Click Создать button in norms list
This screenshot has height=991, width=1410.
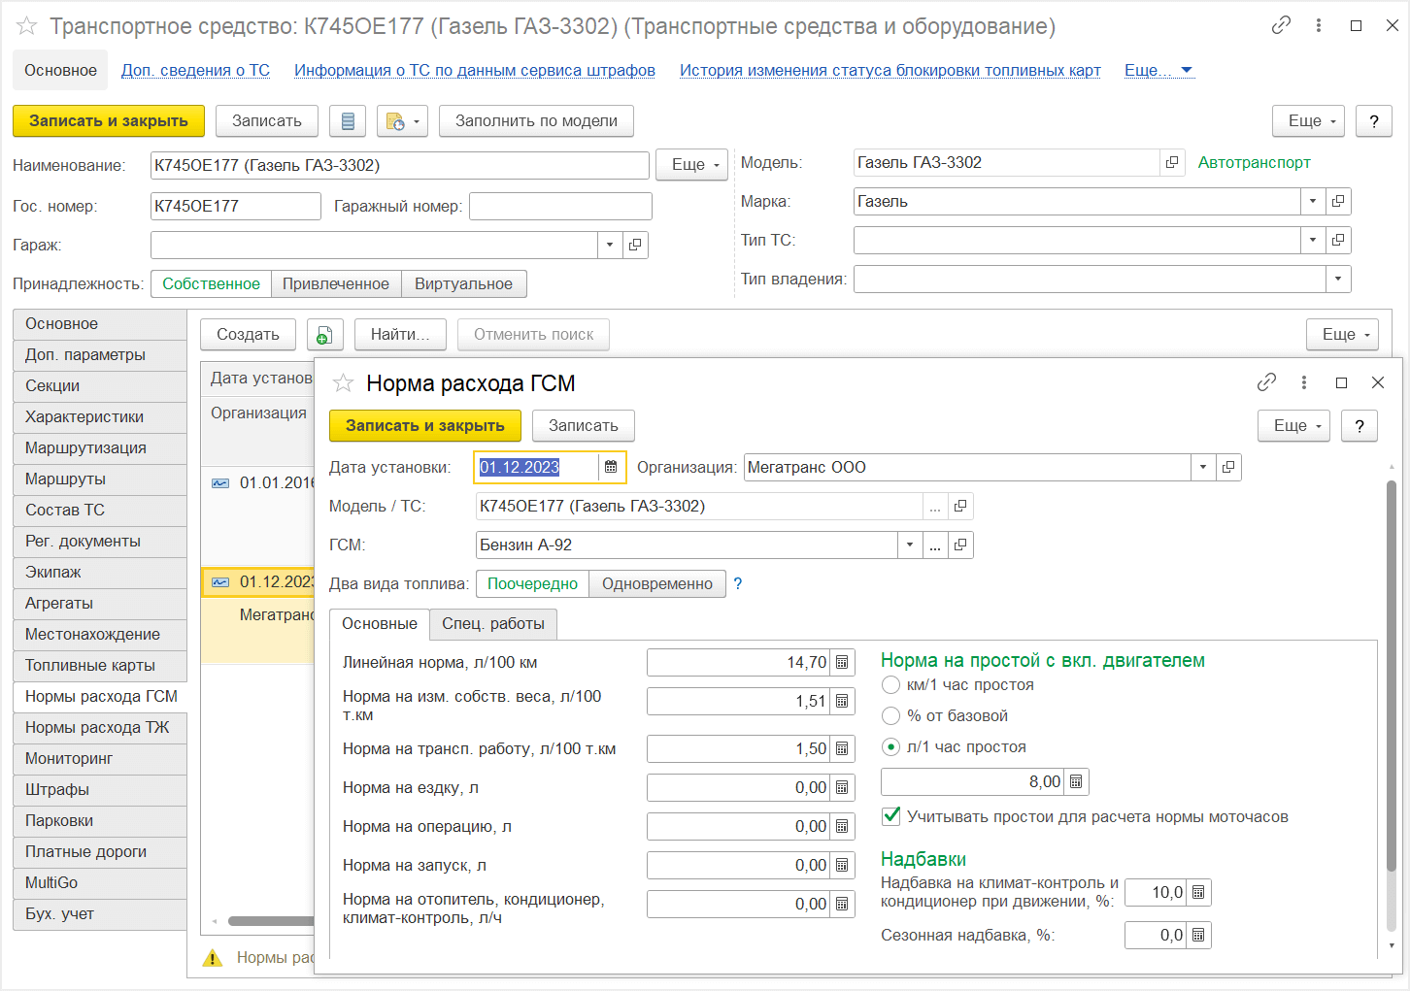click(x=248, y=335)
